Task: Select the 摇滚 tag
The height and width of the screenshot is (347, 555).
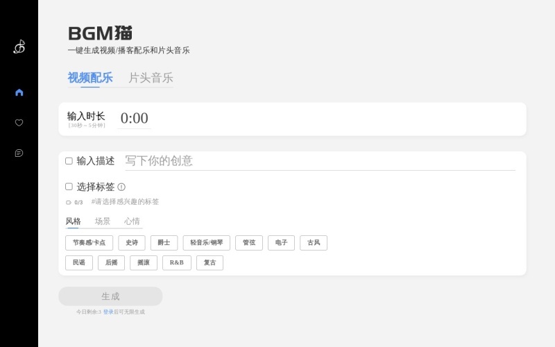Action: pyautogui.click(x=144, y=263)
